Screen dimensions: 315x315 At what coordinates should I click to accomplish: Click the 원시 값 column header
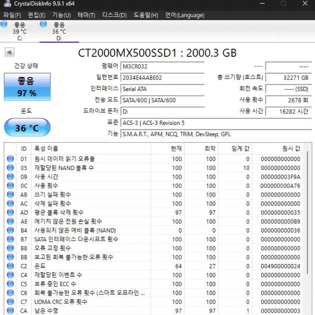click(277, 148)
